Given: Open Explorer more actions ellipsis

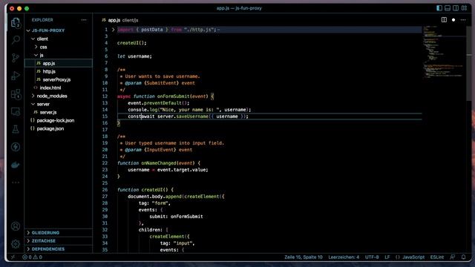Looking at the screenshot, I should pos(84,20).
